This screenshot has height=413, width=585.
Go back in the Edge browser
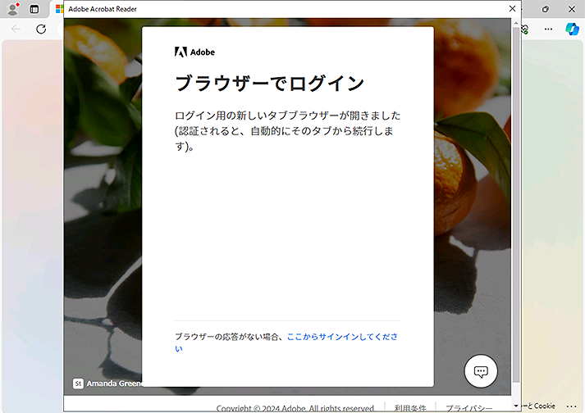tap(16, 29)
